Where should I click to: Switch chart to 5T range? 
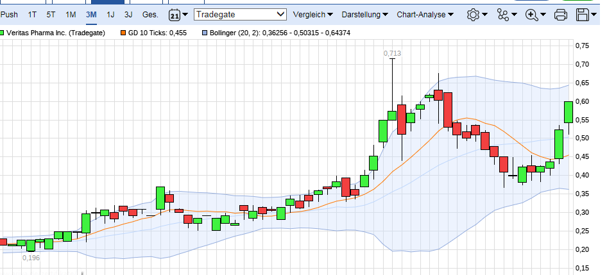51,14
